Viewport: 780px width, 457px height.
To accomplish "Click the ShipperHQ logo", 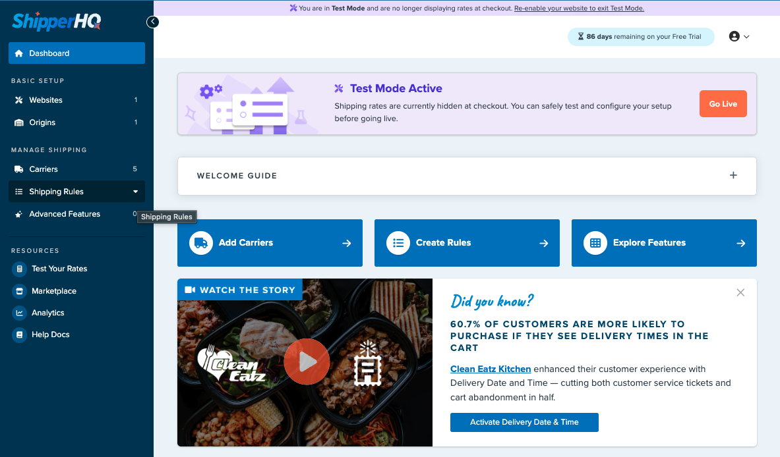I will tap(57, 21).
